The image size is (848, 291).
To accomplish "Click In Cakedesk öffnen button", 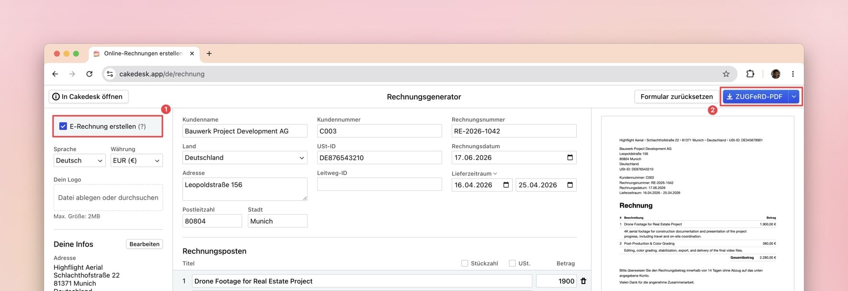I will [88, 97].
